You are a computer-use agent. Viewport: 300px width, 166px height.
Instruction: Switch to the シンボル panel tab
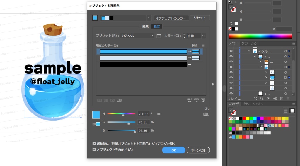258,104
